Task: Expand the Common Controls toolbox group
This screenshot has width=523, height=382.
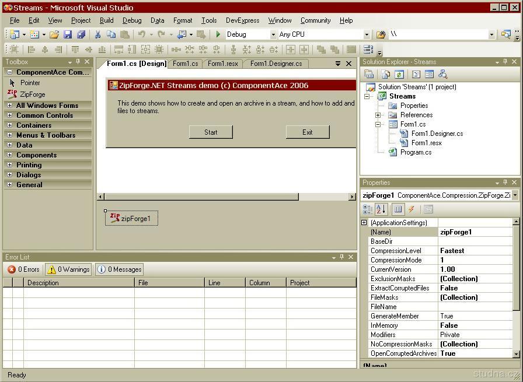Action: 9,115
